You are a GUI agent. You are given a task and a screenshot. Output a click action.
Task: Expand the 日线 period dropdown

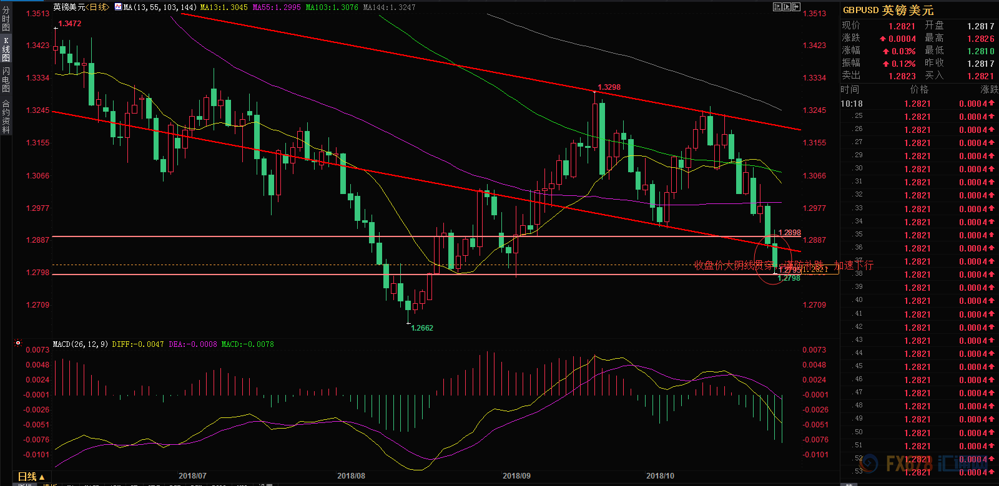click(x=31, y=477)
